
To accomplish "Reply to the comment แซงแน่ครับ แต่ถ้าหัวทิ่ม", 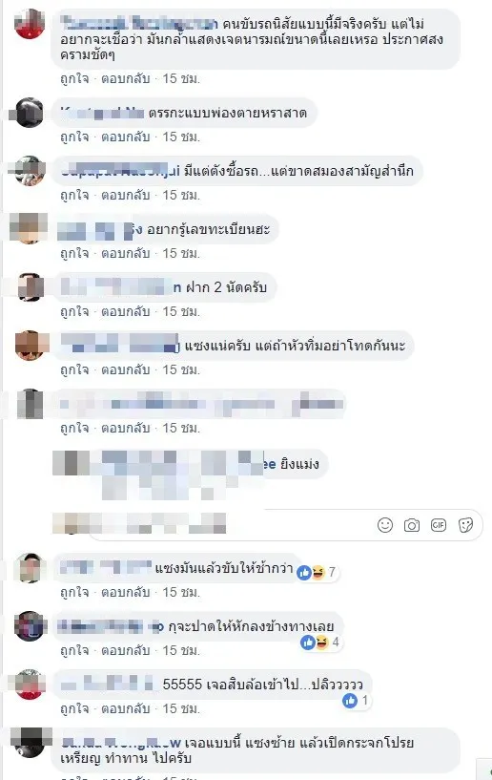I will click(125, 370).
